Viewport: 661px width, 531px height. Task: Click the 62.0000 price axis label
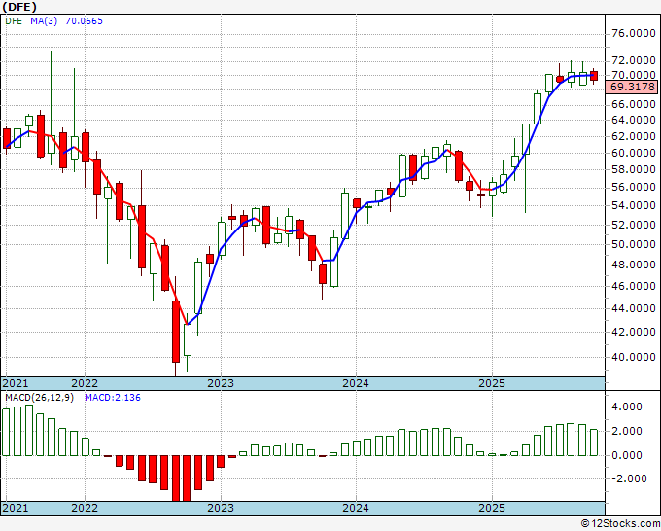point(633,137)
